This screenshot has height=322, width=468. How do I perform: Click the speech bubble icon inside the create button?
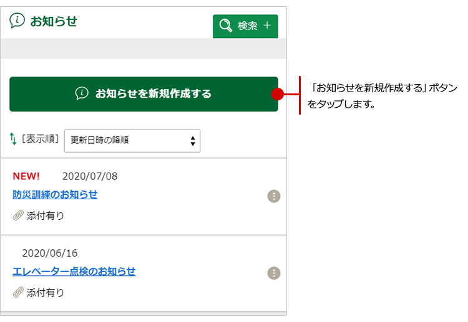tap(82, 93)
